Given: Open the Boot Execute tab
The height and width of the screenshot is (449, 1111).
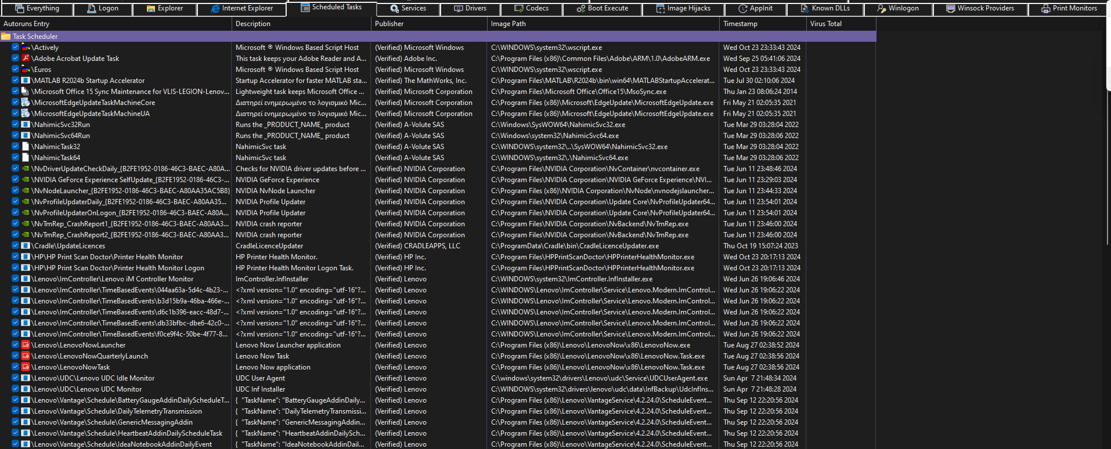Looking at the screenshot, I should coord(602,9).
